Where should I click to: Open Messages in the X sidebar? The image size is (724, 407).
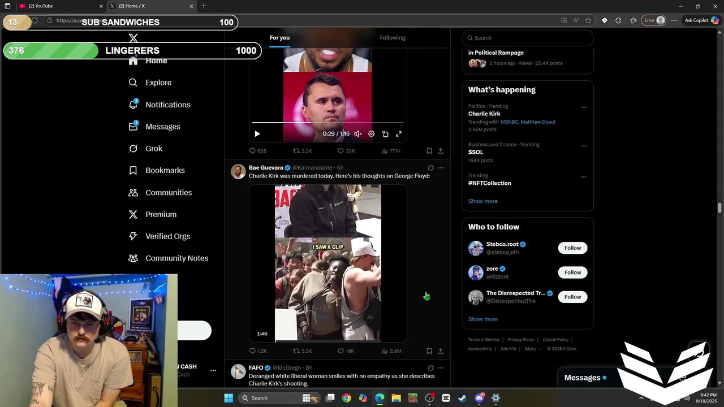[154, 127]
